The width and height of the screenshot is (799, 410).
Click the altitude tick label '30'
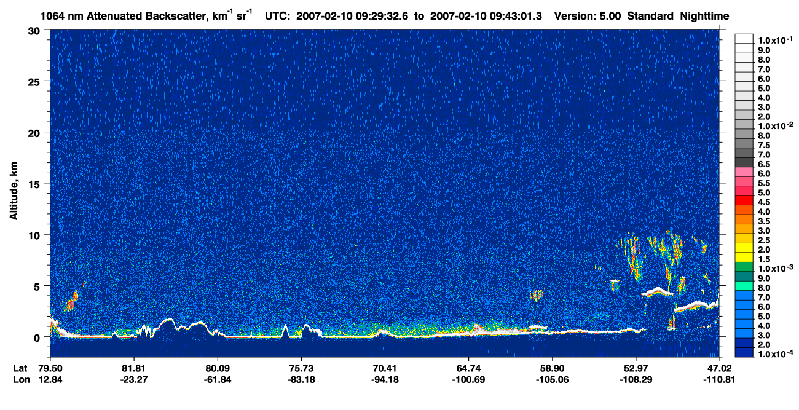tap(36, 30)
